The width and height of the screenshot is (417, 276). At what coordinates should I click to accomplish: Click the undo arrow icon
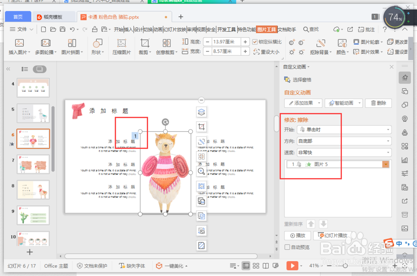point(72,29)
